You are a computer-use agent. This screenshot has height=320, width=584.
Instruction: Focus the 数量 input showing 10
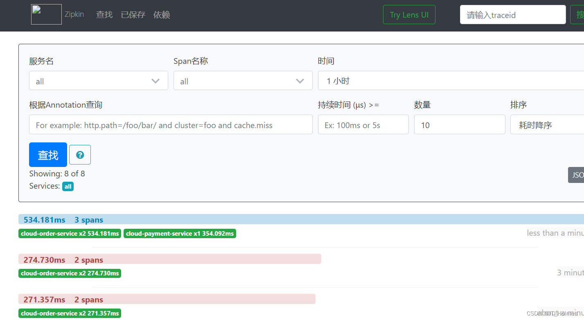click(x=460, y=124)
